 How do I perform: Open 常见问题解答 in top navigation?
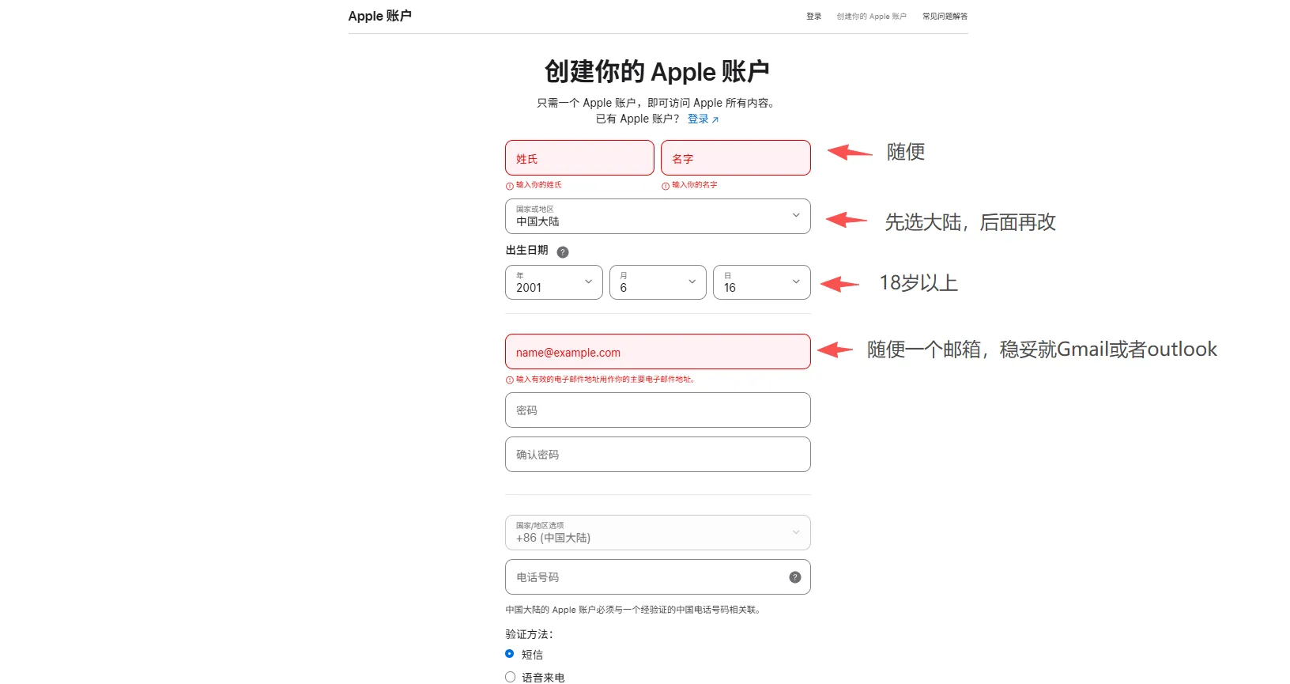point(945,17)
